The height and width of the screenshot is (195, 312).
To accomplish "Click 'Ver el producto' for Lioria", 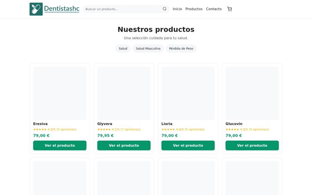I will pos(188,146).
